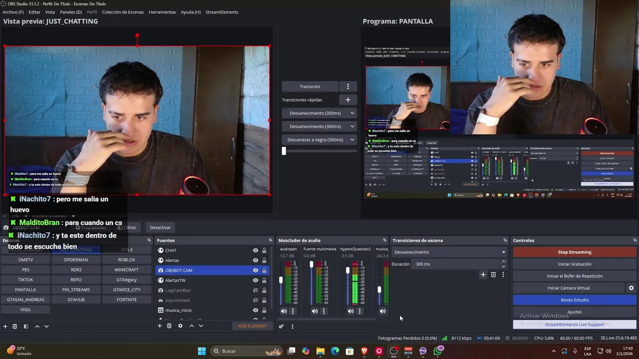
Task: Click Stop Streaming button
Action: coord(574,252)
